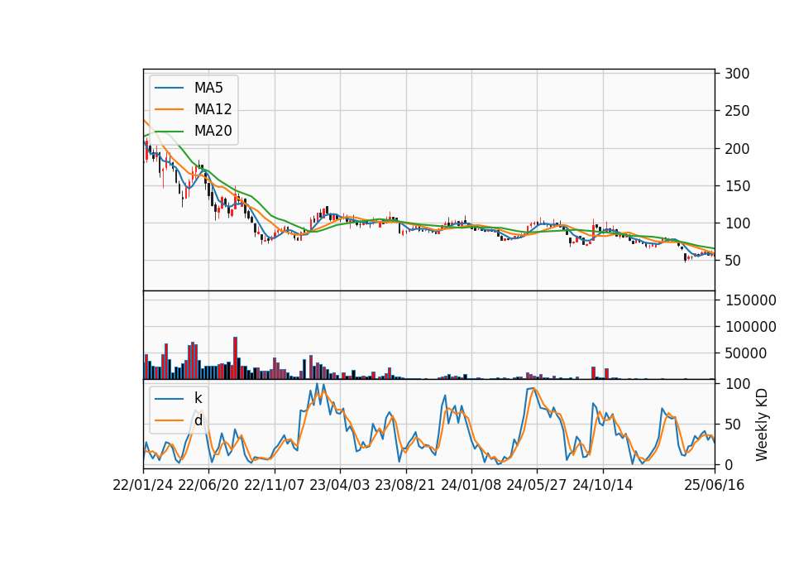Click the 25/06/16 date label
The image size is (794, 571).
(714, 485)
